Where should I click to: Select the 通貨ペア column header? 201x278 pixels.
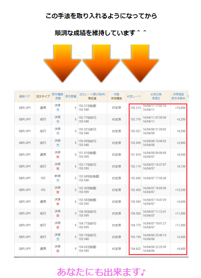pyautogui.click(x=25, y=96)
